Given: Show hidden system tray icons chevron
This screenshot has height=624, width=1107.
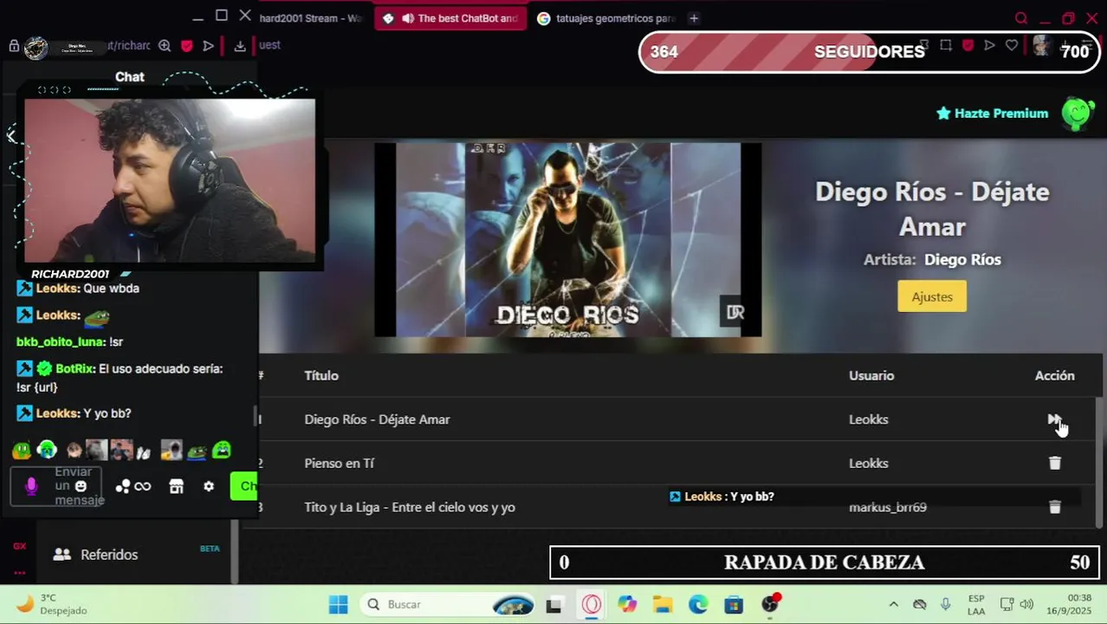Looking at the screenshot, I should click(893, 604).
